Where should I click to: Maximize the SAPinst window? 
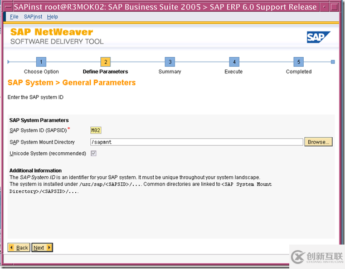[x=334, y=7]
